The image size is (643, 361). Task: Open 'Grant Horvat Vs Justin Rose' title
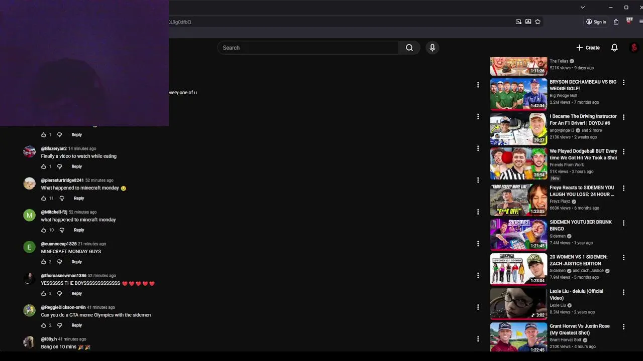coord(579,329)
